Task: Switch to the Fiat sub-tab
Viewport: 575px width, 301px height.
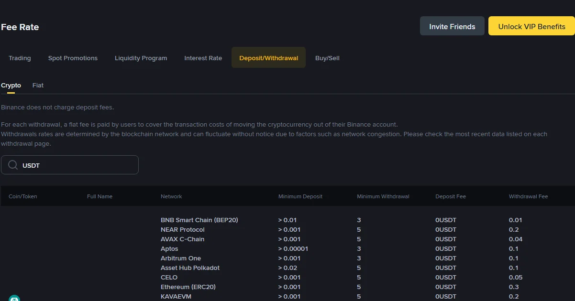Action: 38,86
